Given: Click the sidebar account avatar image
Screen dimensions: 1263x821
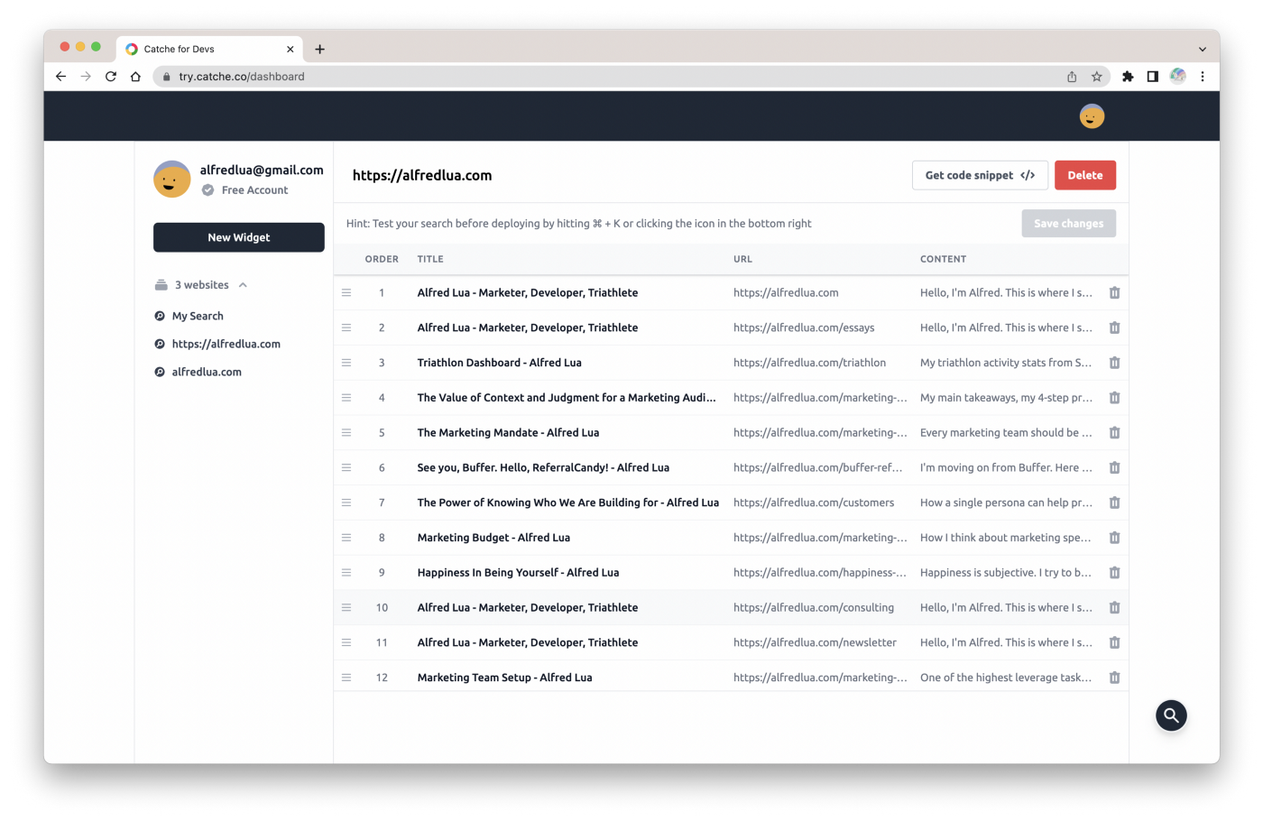Looking at the screenshot, I should 171,179.
